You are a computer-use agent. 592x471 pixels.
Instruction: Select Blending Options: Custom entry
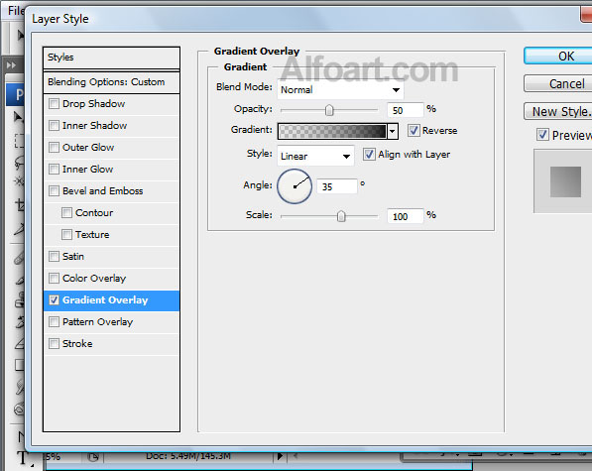click(111, 82)
